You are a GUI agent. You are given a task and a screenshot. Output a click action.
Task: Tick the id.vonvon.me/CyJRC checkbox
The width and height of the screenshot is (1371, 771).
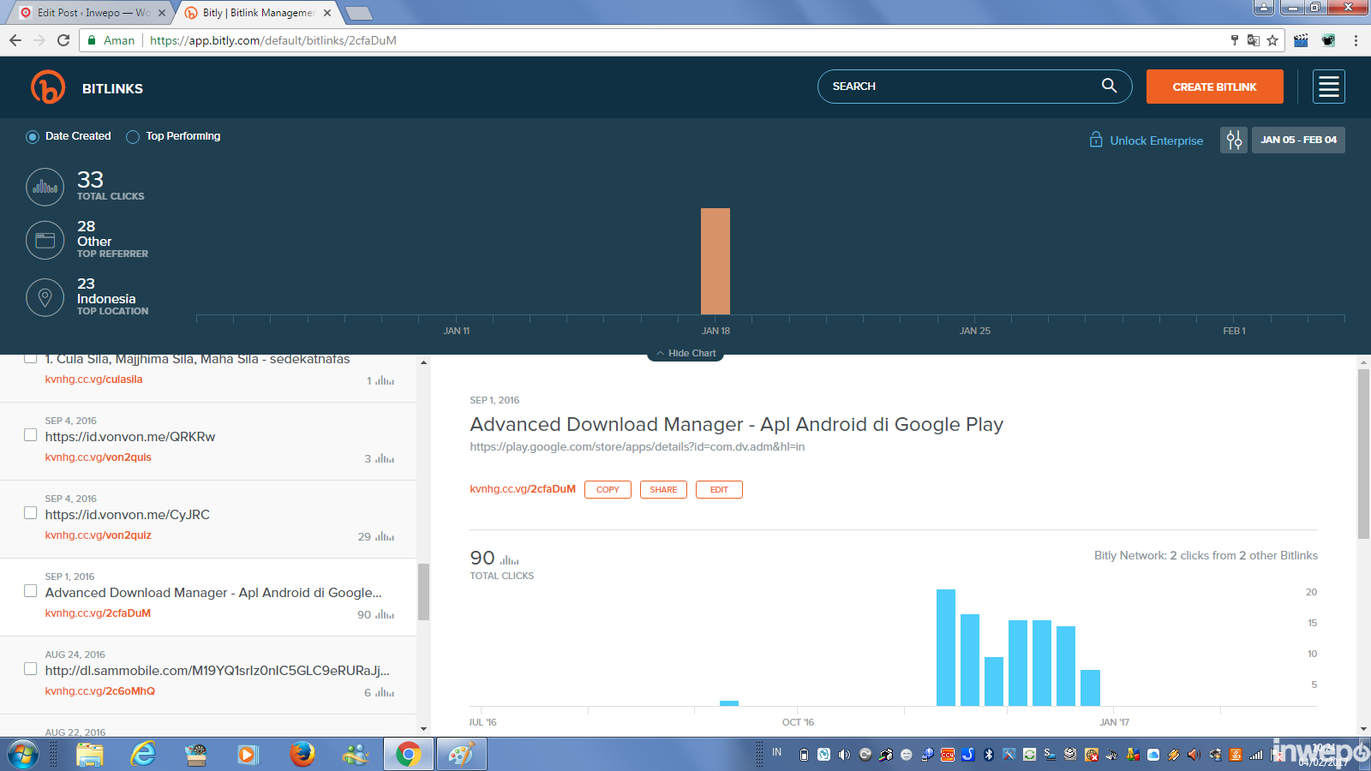(31, 513)
